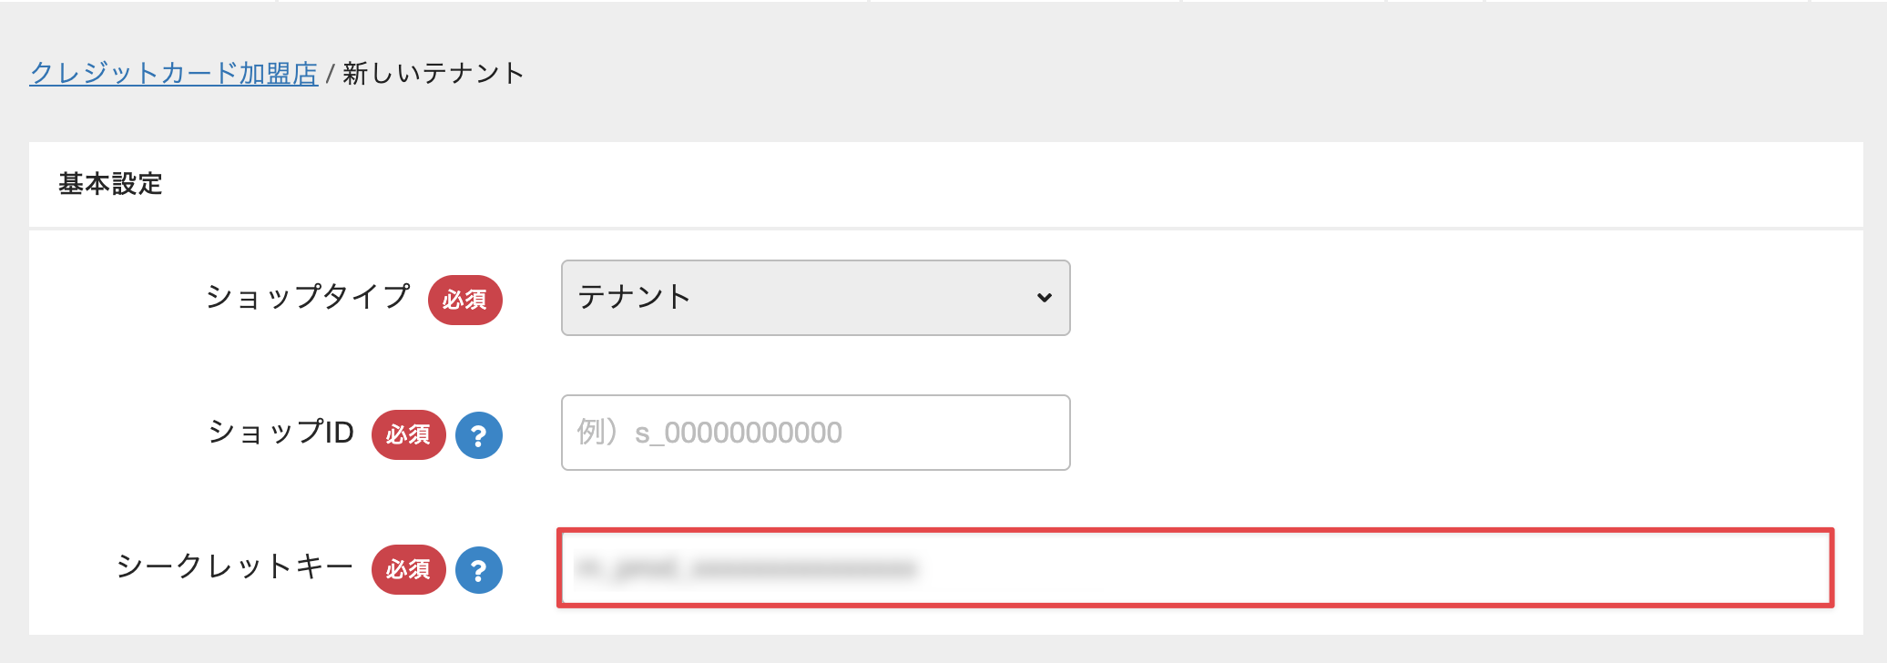The width and height of the screenshot is (1887, 663).
Task: Click the s_00000000000 placeholder example text
Action: tap(739, 433)
